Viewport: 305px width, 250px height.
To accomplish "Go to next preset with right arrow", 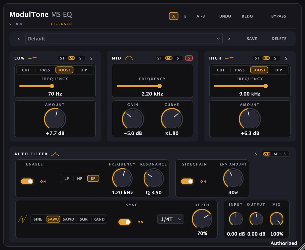I will tap(229, 39).
